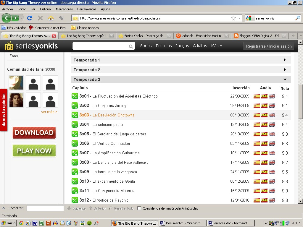The image size is (303, 227).
Task: Toggle Coincidencia de mayúsculas/minúsculas checkbox
Action: tap(139, 208)
